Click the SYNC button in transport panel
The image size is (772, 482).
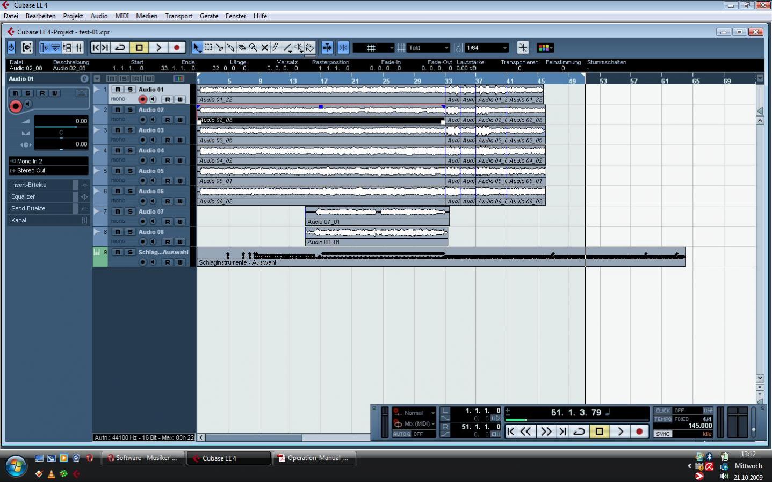pos(663,434)
